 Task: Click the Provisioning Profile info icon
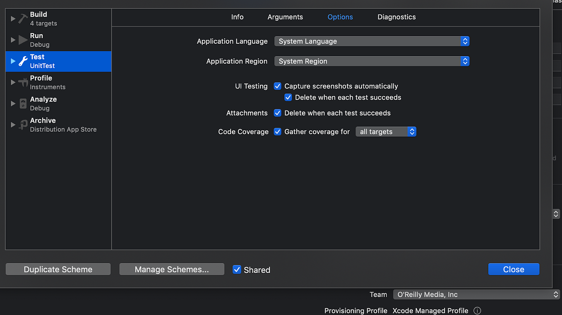pos(477,310)
